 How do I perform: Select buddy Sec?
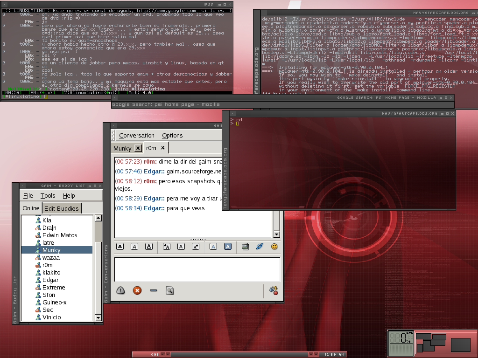click(57, 310)
